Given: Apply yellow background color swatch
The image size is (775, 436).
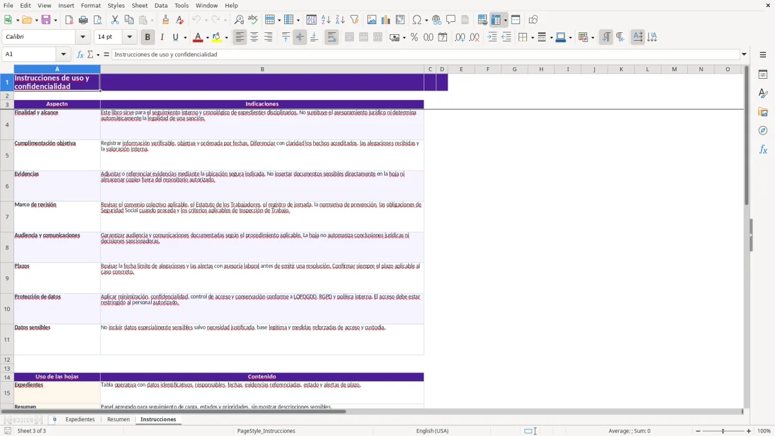Looking at the screenshot, I should click(216, 37).
